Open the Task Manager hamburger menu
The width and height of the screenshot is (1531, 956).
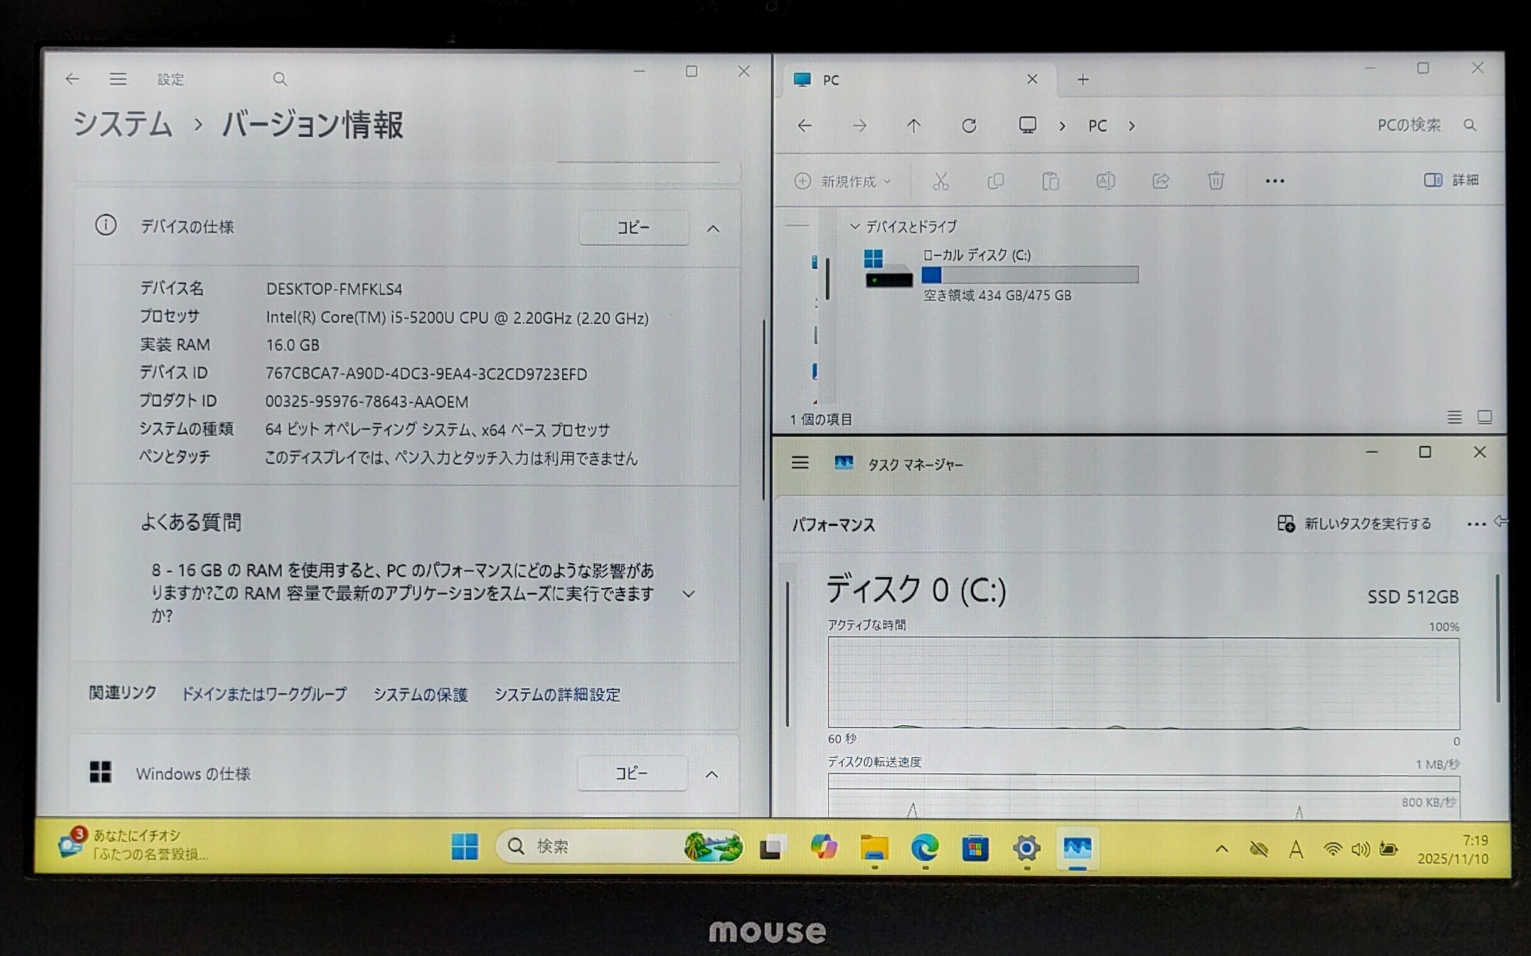point(800,464)
